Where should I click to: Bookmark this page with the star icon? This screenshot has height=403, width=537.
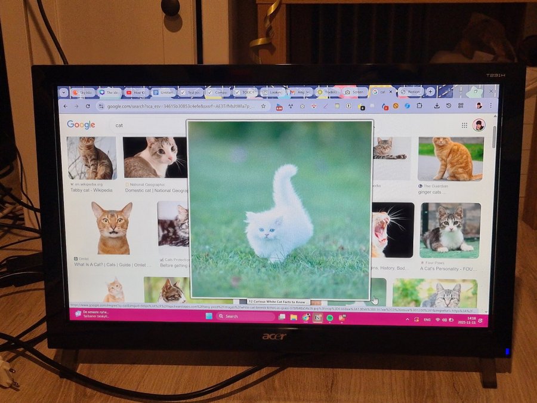(x=263, y=106)
